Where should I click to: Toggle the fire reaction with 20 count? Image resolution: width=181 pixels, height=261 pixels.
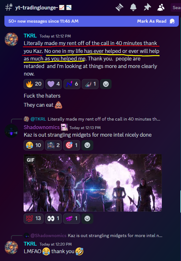coord(34,84)
